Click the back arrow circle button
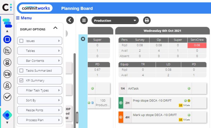Image resolution: width=211 pixels, height=128 pixels. click(70, 20)
